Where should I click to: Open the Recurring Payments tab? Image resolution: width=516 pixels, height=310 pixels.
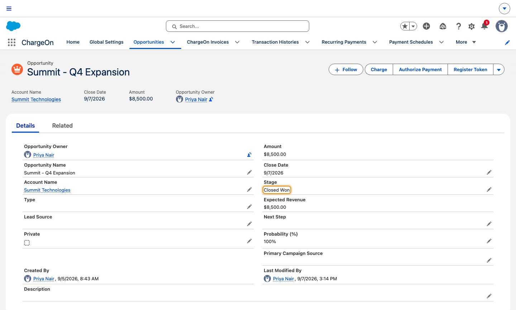pos(344,42)
